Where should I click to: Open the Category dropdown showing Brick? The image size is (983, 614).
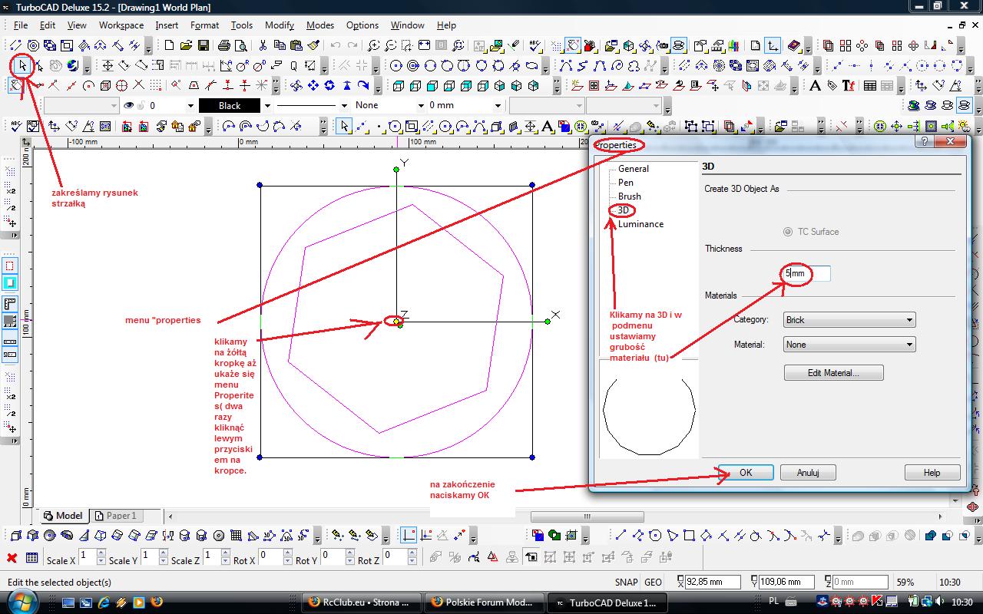coord(849,320)
